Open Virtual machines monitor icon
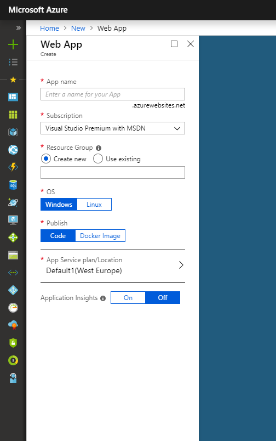276x441 pixels. click(x=13, y=220)
